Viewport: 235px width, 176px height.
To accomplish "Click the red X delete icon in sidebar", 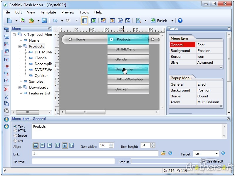I will pyautogui.click(x=6, y=89).
